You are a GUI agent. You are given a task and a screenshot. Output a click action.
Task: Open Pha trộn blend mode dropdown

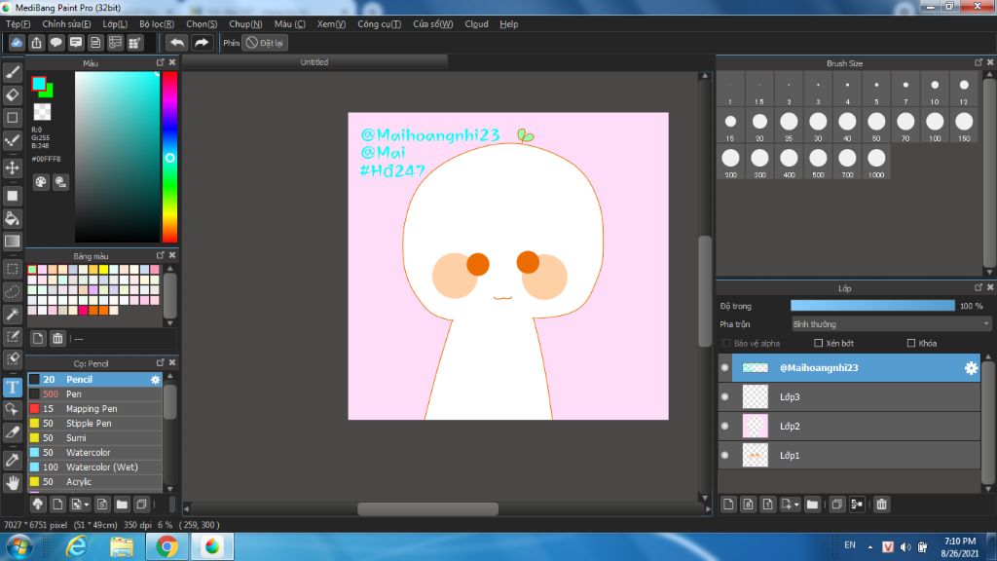click(890, 324)
